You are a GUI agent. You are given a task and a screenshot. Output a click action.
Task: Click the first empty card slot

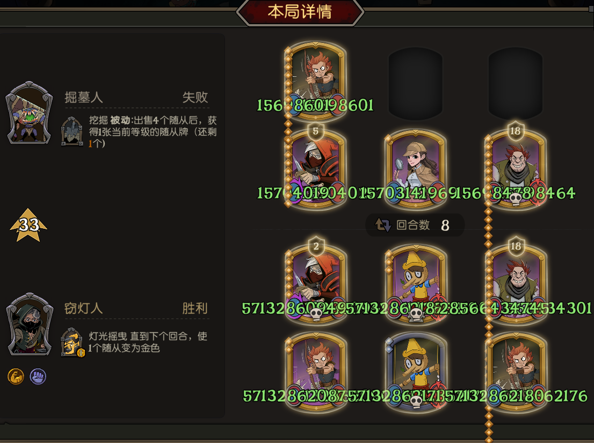tap(416, 83)
